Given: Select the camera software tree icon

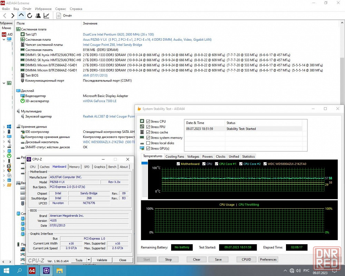Looking at the screenshot, I should point(9,166).
